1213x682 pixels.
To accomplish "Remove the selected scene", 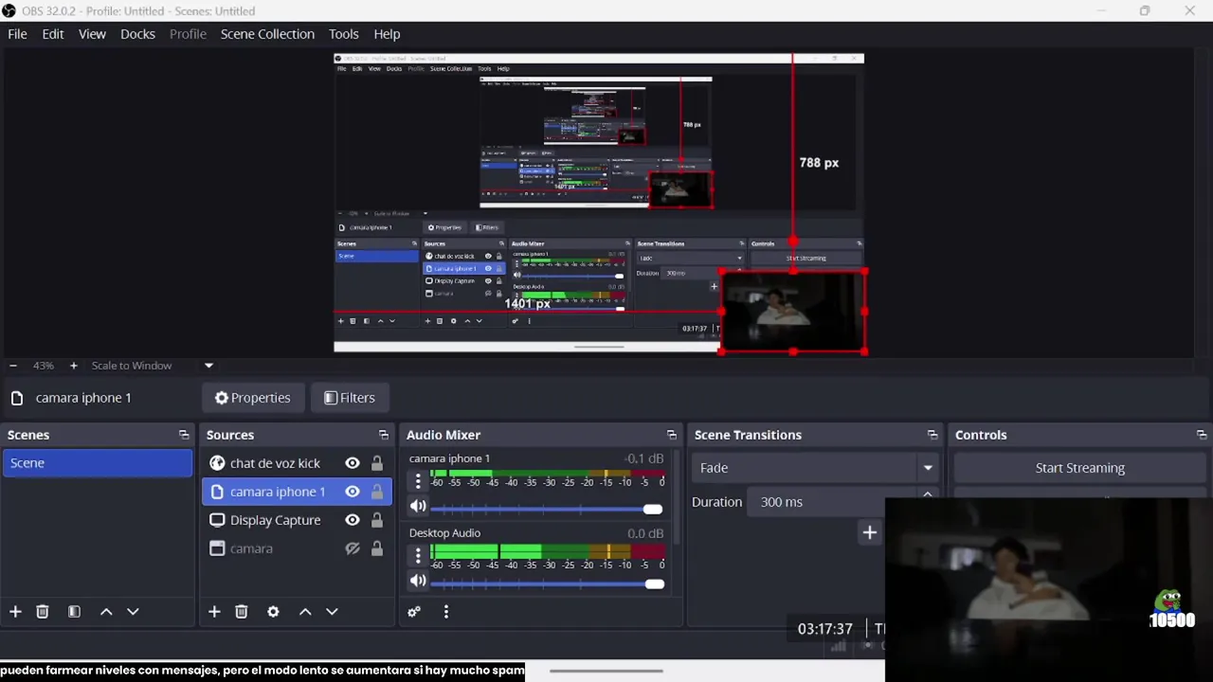I will (x=43, y=612).
